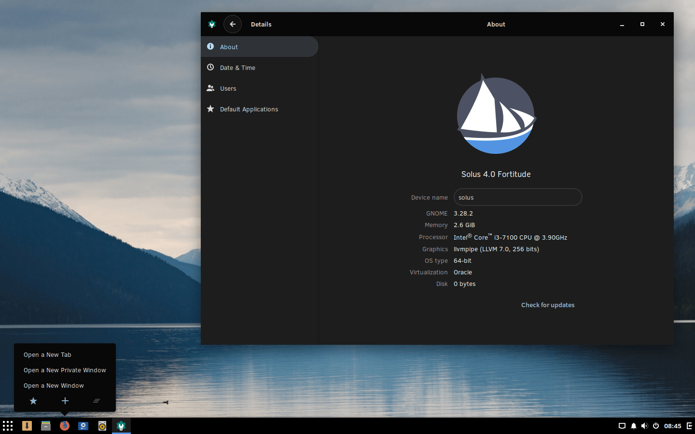This screenshot has width=695, height=434.
Task: Choose Open a New Private Window
Action: [65, 370]
